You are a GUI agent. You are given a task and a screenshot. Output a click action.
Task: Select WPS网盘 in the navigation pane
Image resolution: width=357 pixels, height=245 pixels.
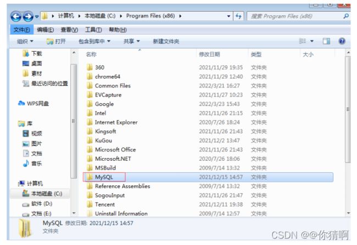(34, 104)
